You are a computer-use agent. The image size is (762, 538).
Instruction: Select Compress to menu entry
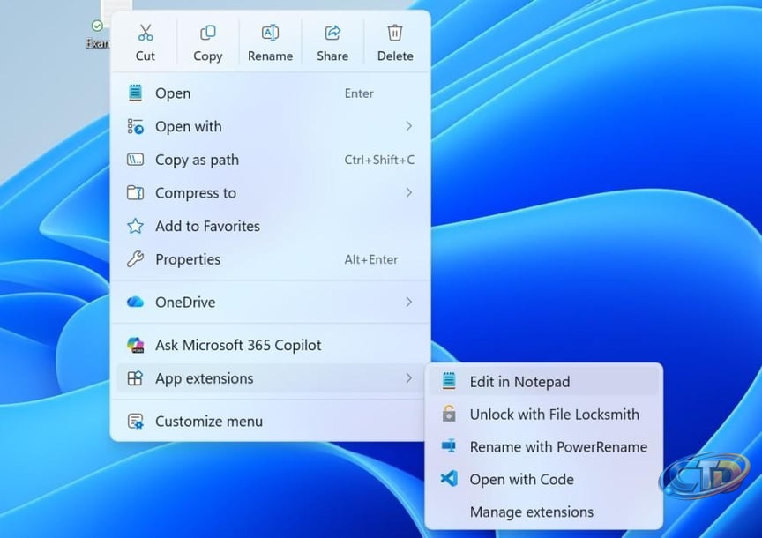coord(270,192)
